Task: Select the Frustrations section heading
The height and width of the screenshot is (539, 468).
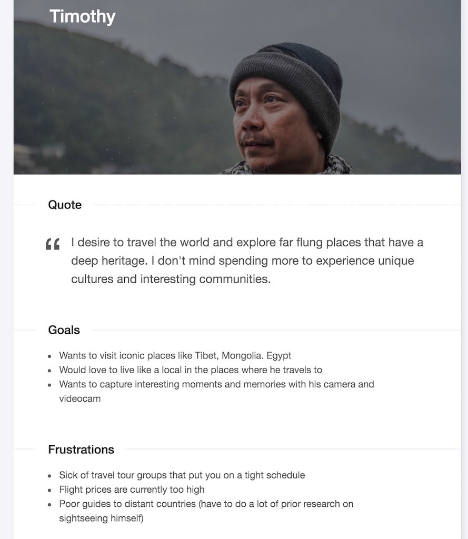Action: point(81,450)
